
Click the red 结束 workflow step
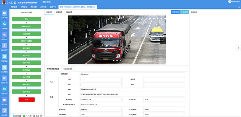27,100
